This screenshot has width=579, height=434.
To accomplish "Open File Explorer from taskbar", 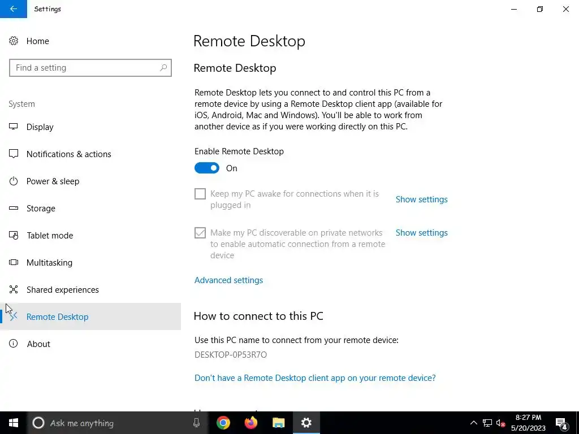I will click(279, 423).
